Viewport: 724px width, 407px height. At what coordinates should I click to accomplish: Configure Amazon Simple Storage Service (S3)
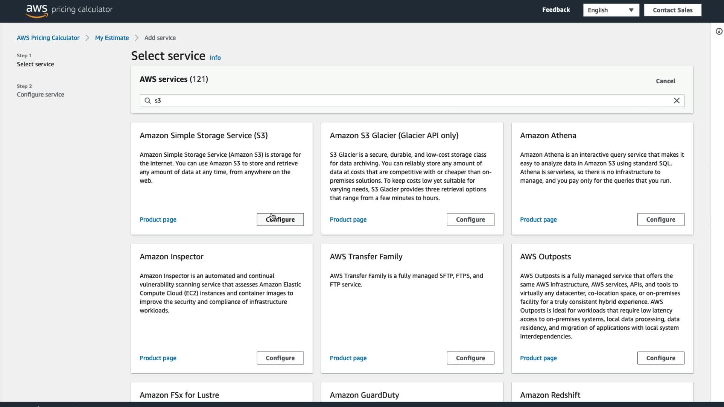(x=280, y=219)
